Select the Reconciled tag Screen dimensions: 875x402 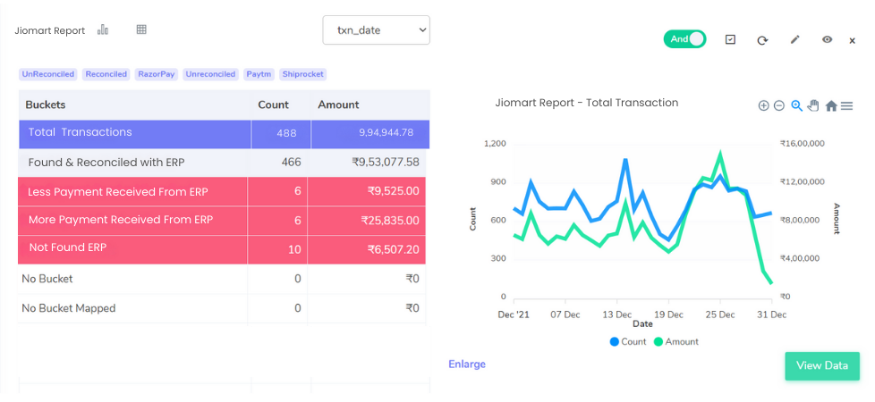[x=106, y=74]
